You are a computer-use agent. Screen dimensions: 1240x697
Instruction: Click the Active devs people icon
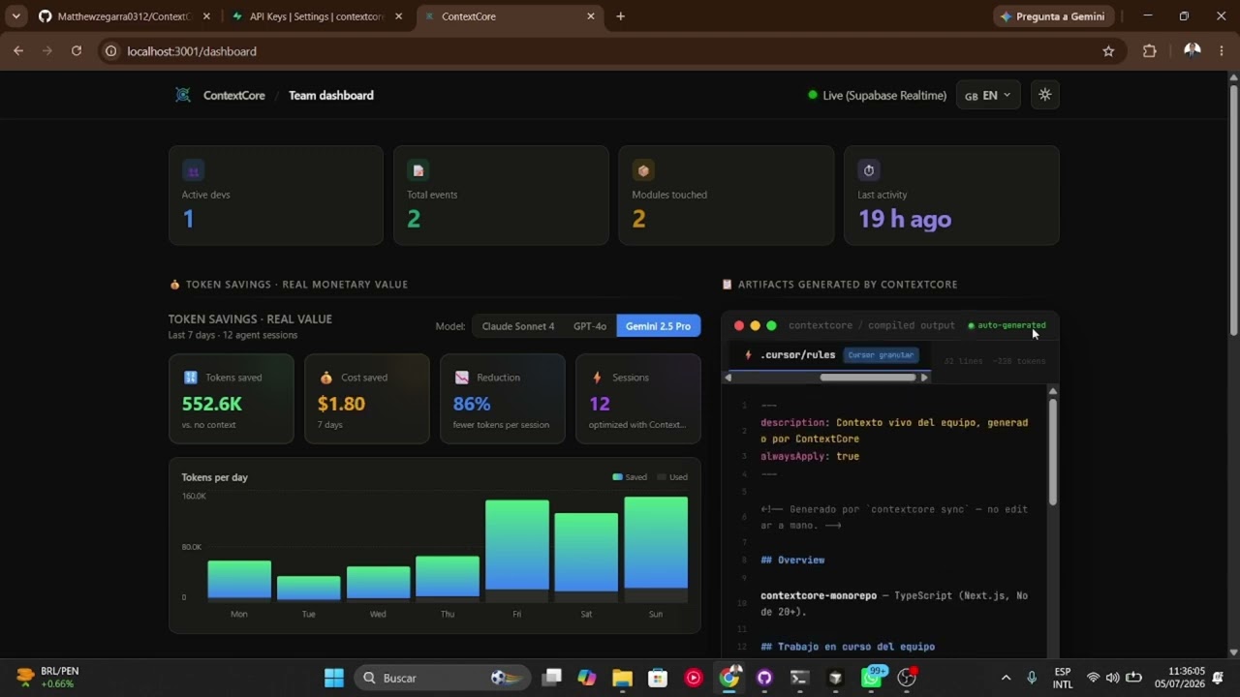[x=193, y=170]
